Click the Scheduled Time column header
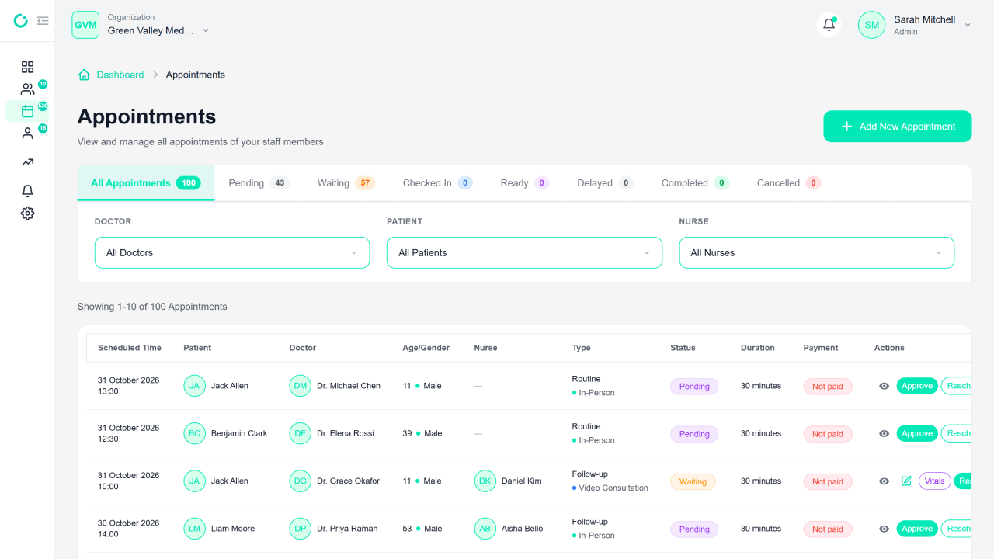 pos(130,348)
